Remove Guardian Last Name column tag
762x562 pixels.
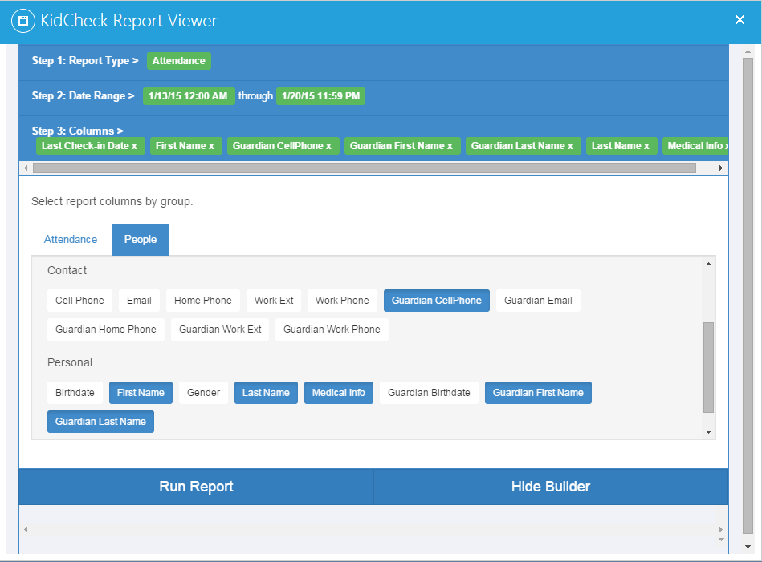tap(570, 146)
